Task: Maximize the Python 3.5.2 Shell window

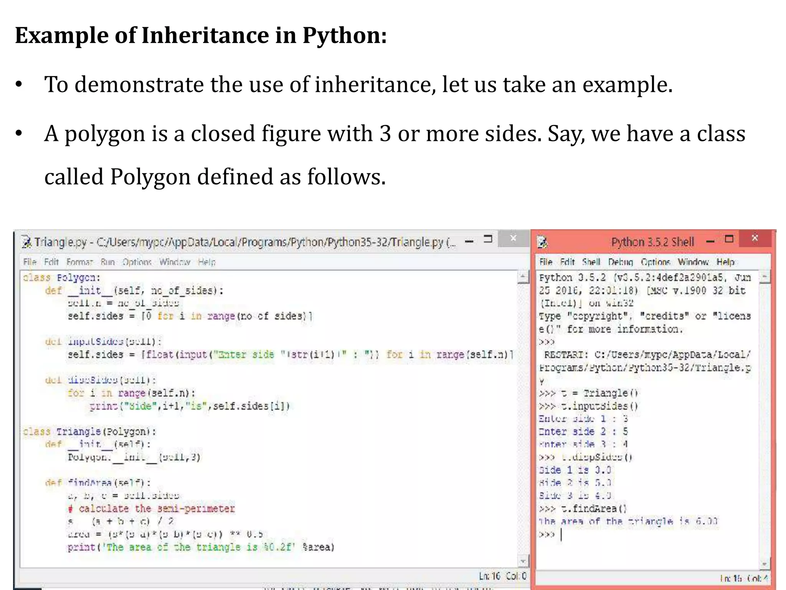Action: click(729, 239)
